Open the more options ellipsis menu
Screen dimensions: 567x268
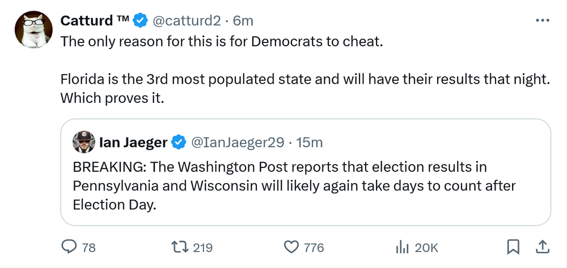(542, 20)
